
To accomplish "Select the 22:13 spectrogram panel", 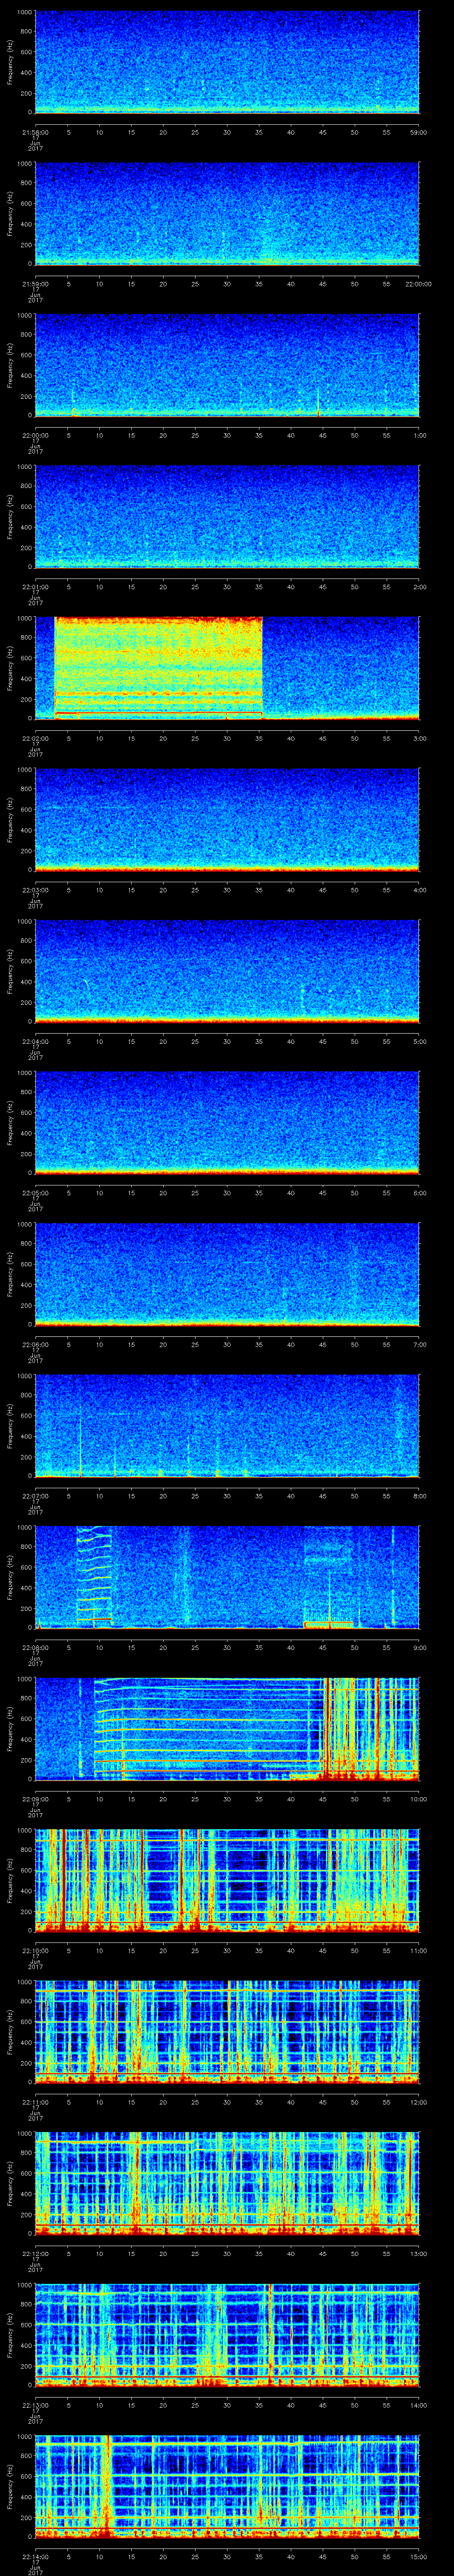I will click(227, 2334).
